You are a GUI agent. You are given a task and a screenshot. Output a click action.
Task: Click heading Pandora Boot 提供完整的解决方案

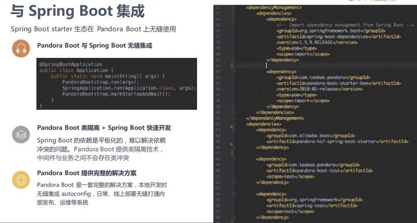tap(87, 173)
